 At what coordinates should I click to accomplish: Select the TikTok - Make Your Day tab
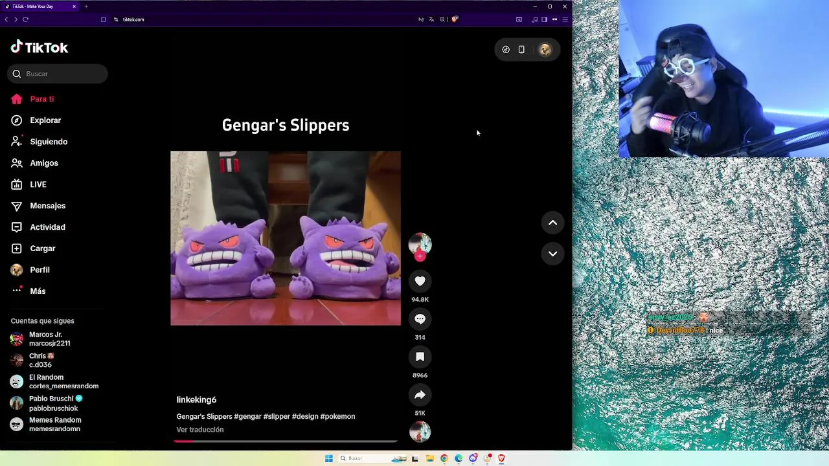tap(40, 6)
